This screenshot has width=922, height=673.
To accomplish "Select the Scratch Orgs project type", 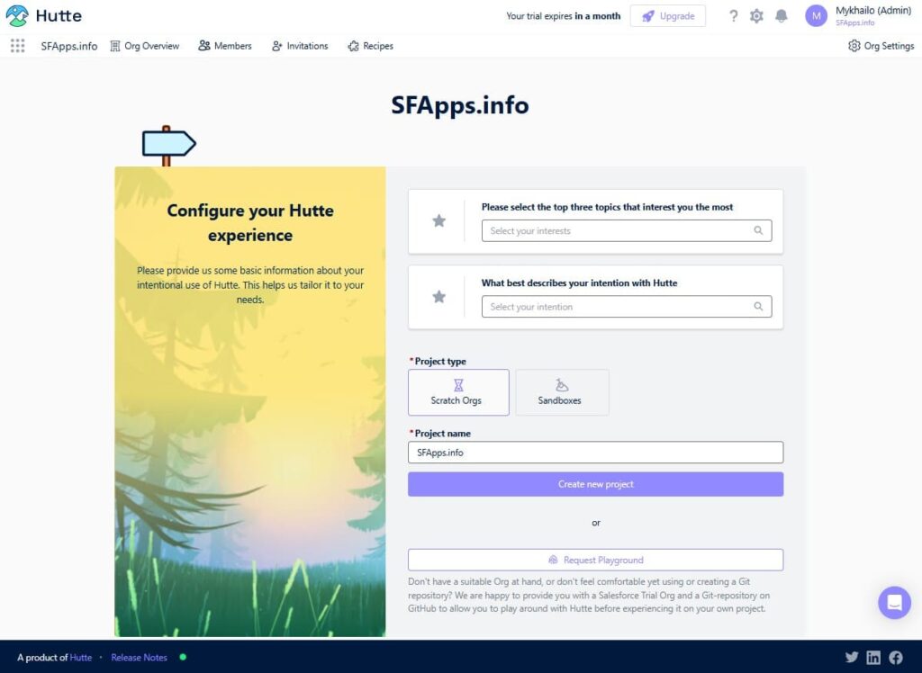I will click(x=458, y=392).
